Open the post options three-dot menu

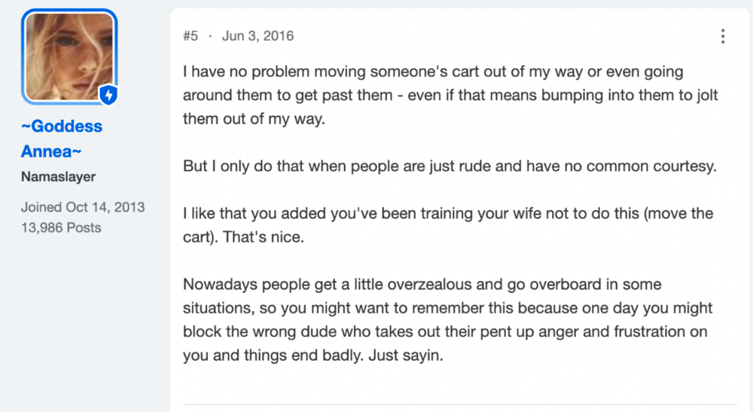point(722,36)
